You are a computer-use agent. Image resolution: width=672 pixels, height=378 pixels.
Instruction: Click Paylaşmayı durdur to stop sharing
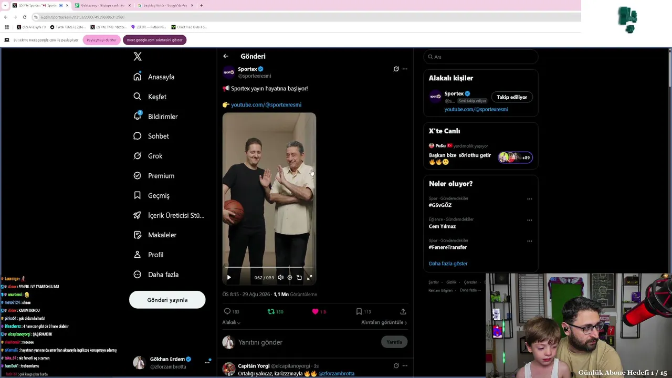pos(101,40)
